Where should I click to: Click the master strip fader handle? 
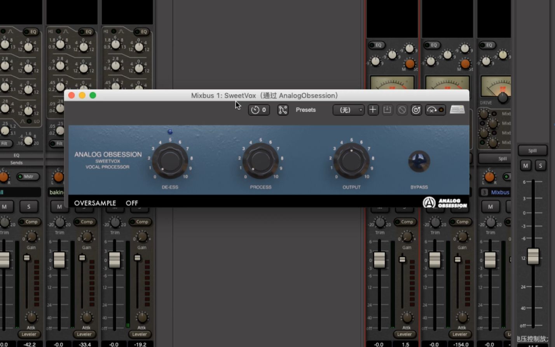pos(533,256)
